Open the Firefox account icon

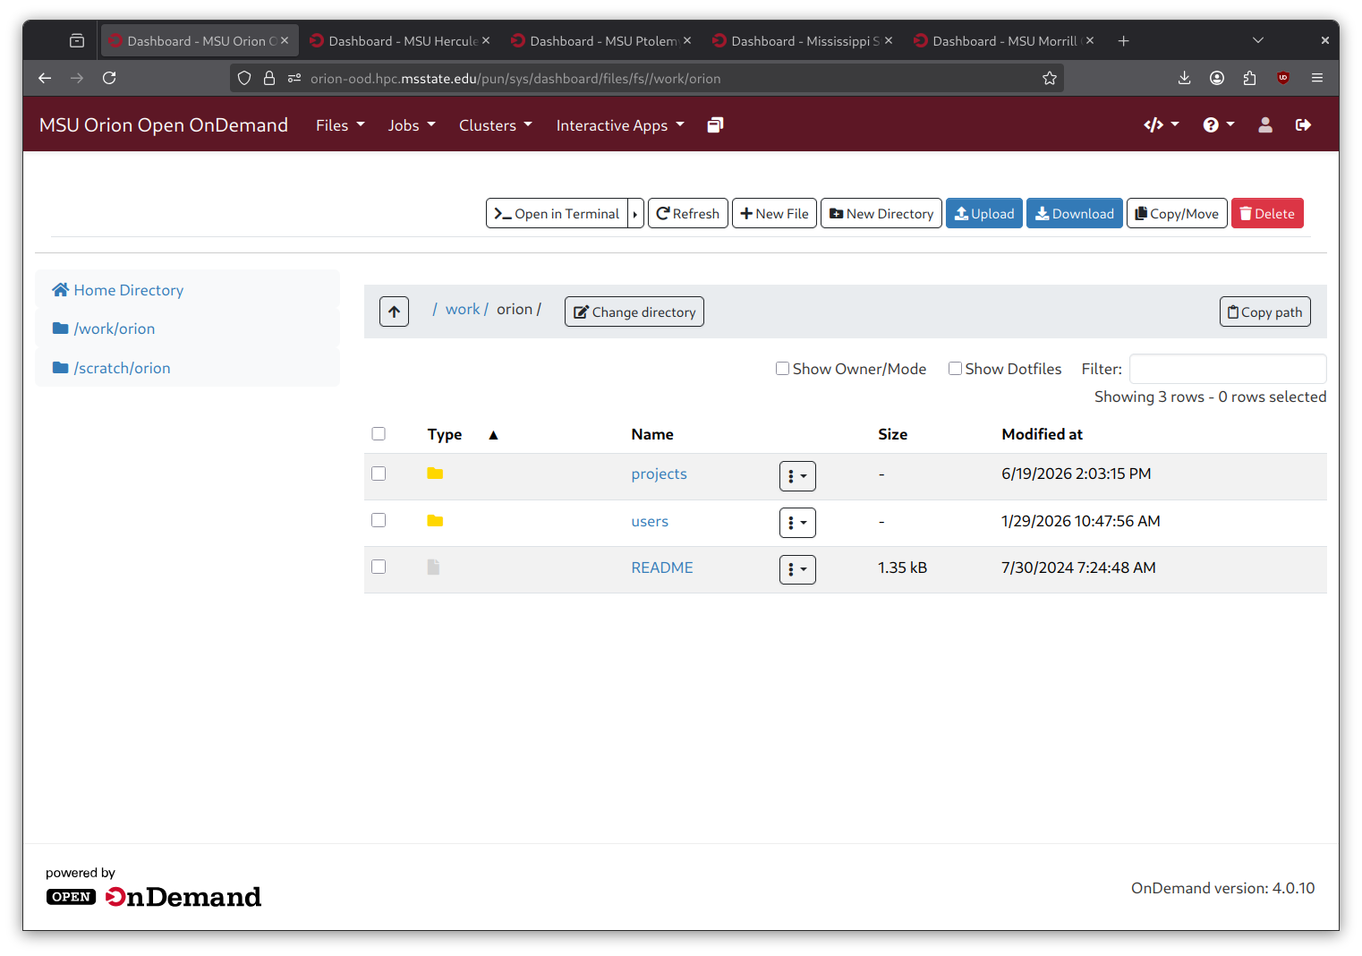(1217, 78)
